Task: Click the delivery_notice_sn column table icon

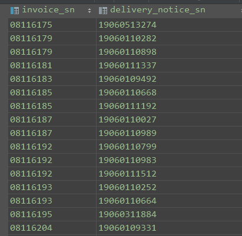Action: click(103, 11)
